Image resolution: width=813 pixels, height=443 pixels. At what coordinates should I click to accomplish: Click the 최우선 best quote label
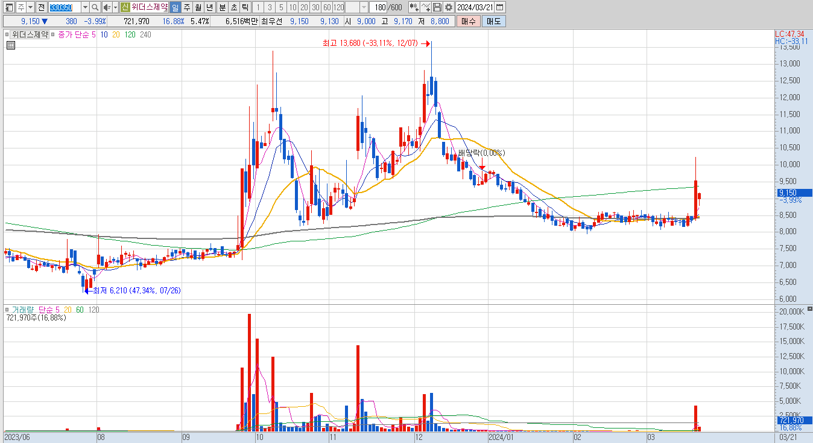(x=272, y=21)
